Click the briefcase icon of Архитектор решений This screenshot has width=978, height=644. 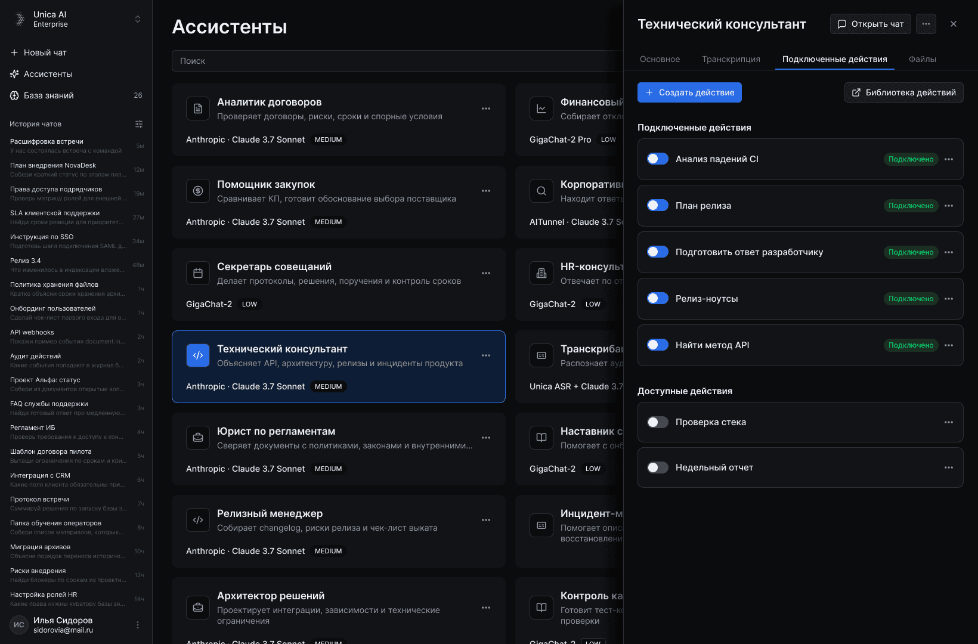click(198, 608)
